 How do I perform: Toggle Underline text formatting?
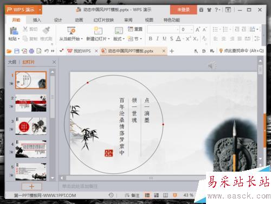point(164,38)
